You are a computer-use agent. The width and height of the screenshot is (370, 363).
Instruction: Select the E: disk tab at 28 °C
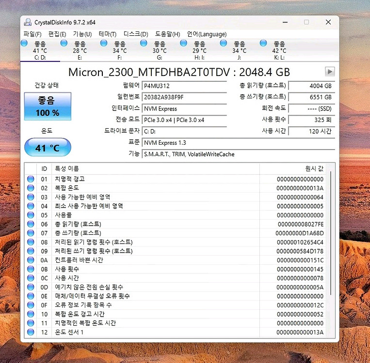click(80, 50)
